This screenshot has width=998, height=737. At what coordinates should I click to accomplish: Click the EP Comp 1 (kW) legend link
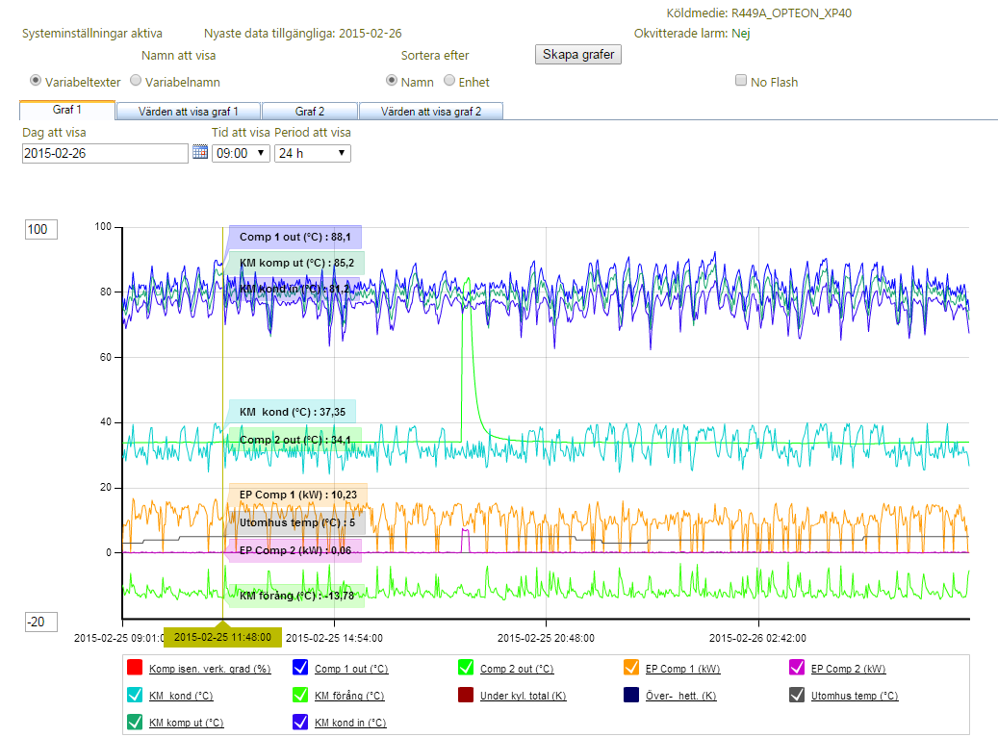683,669
